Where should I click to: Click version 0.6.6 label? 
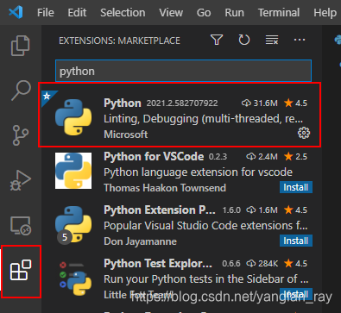coord(231,264)
